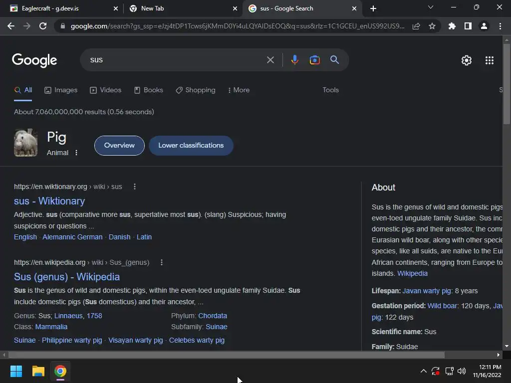Open the Alemannic German link

(72, 237)
